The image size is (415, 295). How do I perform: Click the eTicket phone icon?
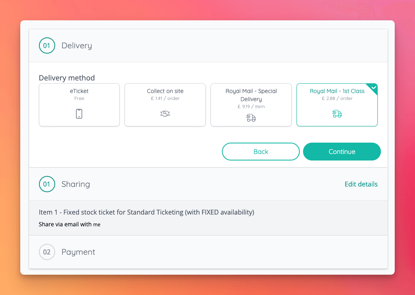point(79,114)
